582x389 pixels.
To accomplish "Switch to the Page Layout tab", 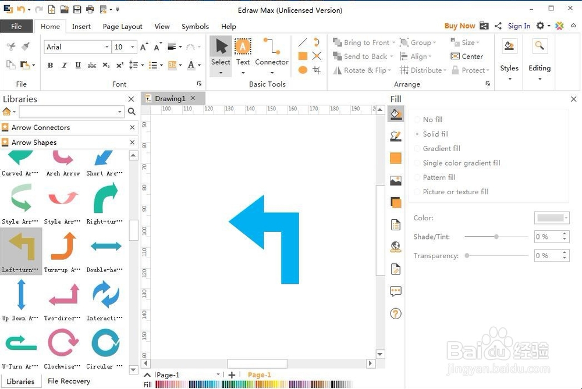I will point(122,26).
